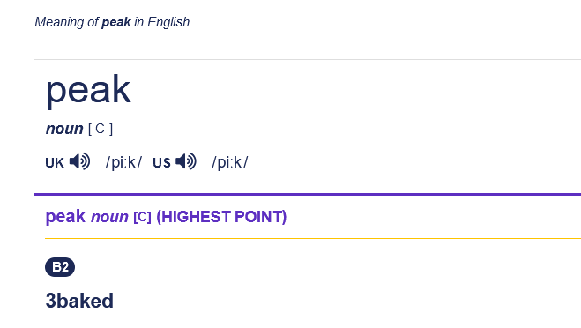The image size is (581, 328).
Task: Click the 'Meaning of' title text
Action: click(x=67, y=22)
